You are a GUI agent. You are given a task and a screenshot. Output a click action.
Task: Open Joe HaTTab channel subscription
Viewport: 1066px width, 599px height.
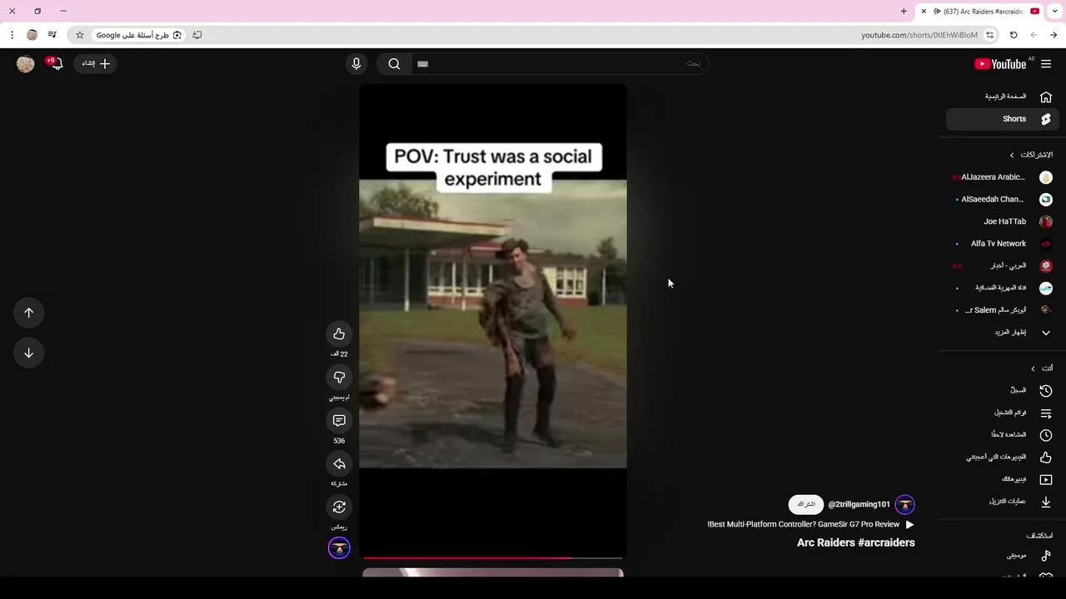(x=1004, y=221)
